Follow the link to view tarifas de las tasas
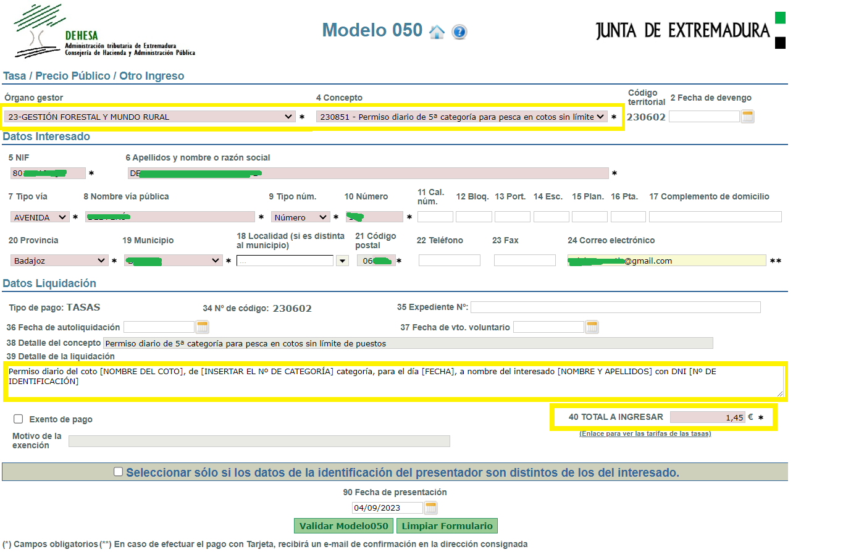Screen dimensions: 843x552 pos(645,434)
